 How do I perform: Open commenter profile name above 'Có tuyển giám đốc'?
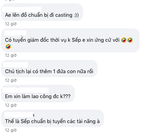tap(15, 33)
